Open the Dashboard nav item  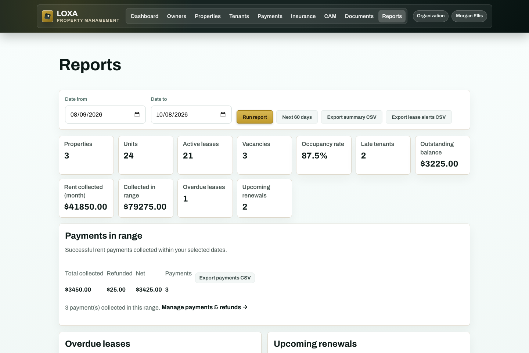[x=145, y=16]
